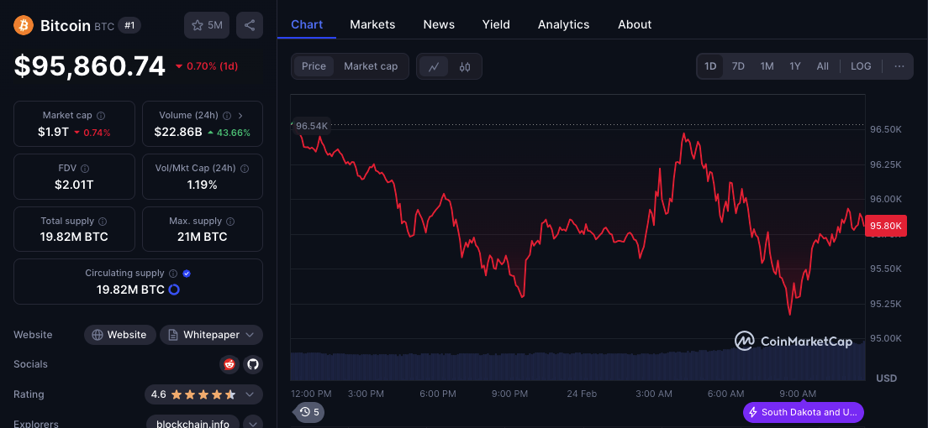Open Vol/Mkt Cap (24h) info icon
The width and height of the screenshot is (928, 428).
245,169
